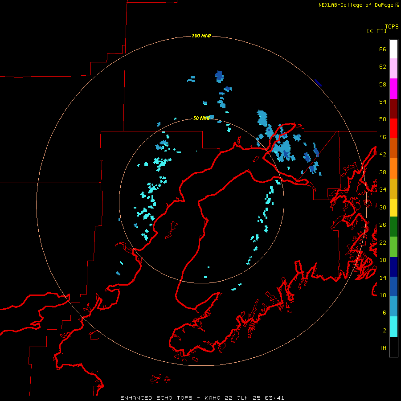401x401 pixels.
Task: Select the navy 22 kft swatch
Action: click(393, 267)
